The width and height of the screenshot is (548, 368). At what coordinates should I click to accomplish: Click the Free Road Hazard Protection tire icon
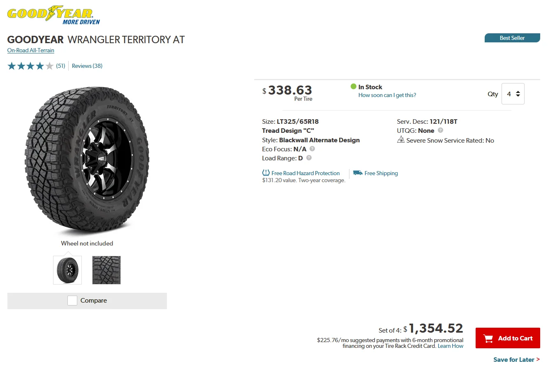pyautogui.click(x=266, y=173)
